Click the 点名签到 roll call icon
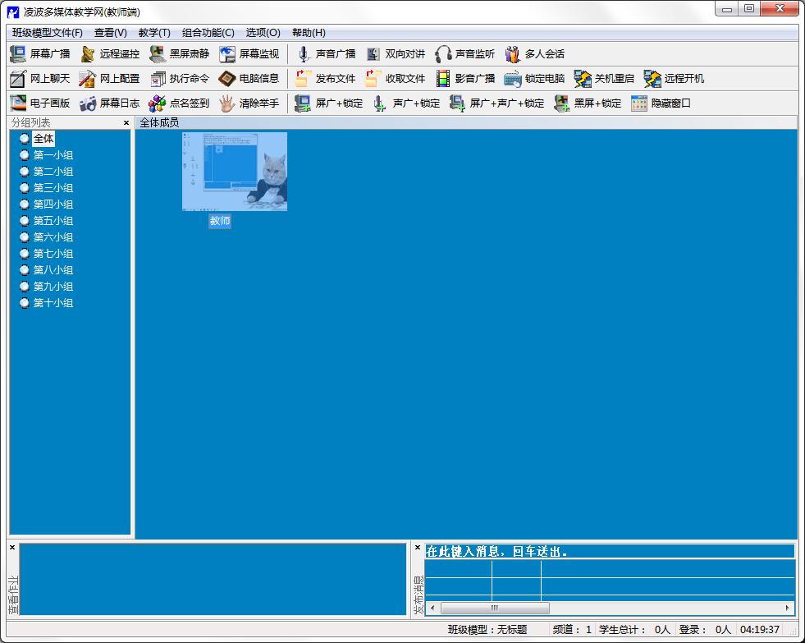This screenshot has height=643, width=805. [x=158, y=103]
